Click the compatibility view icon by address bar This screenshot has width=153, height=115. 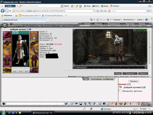tap(98, 11)
